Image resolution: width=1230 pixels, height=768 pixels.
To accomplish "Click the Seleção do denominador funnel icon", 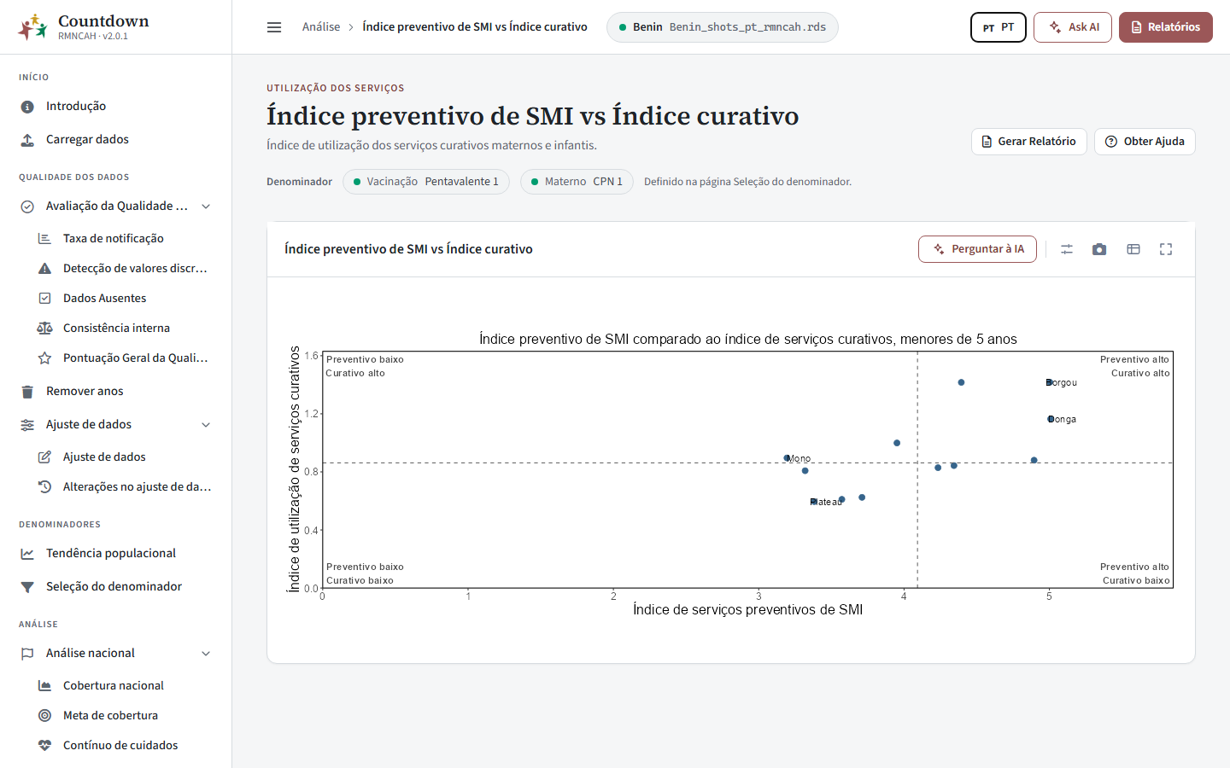I will (27, 587).
